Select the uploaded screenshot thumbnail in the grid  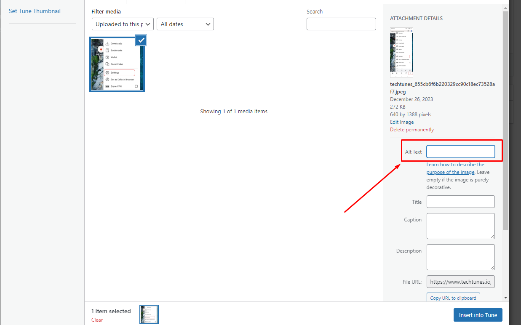coord(117,64)
